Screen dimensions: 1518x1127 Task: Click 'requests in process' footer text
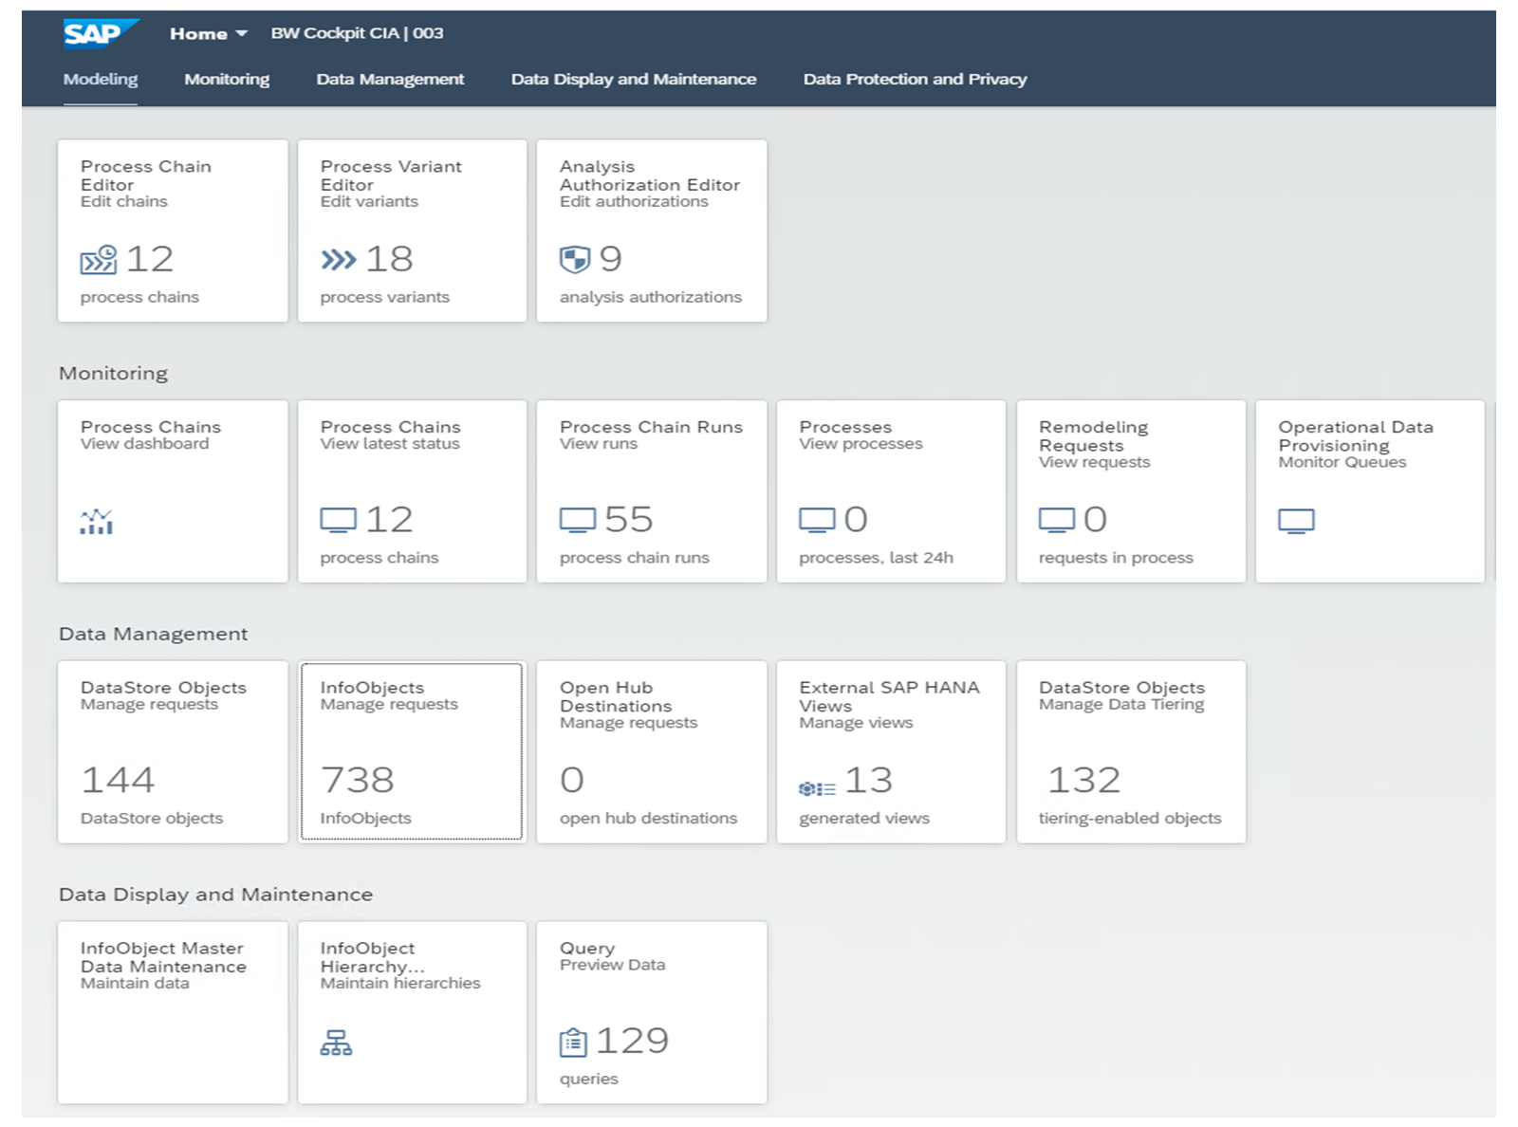coord(1116,559)
